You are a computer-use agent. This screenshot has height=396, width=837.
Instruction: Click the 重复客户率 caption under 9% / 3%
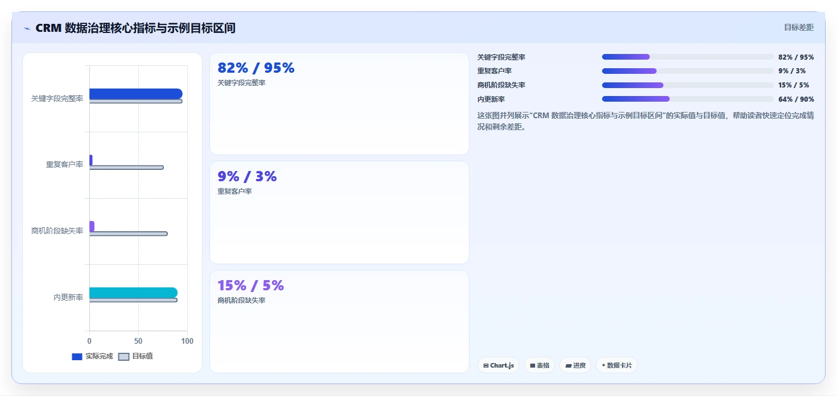pyautogui.click(x=234, y=191)
